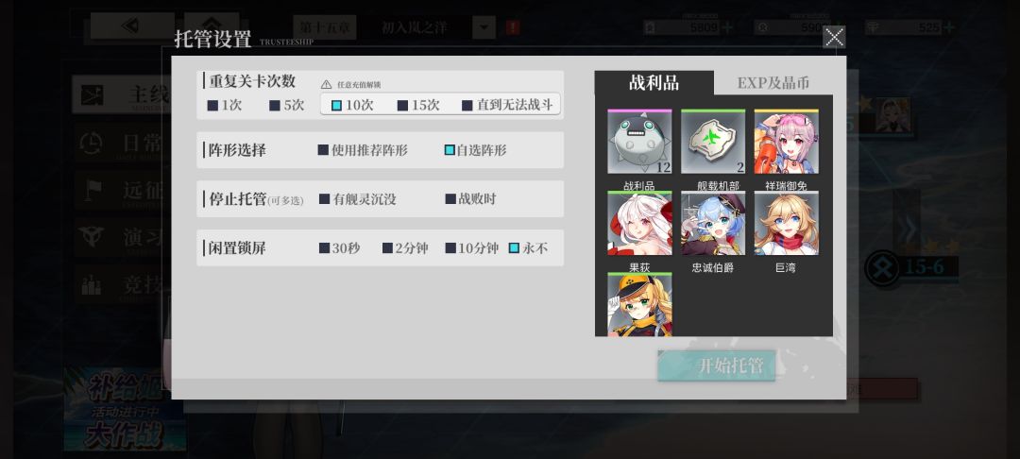Image resolution: width=1020 pixels, height=459 pixels.
Task: Choose 10次 repeat count
Action: tap(352, 106)
